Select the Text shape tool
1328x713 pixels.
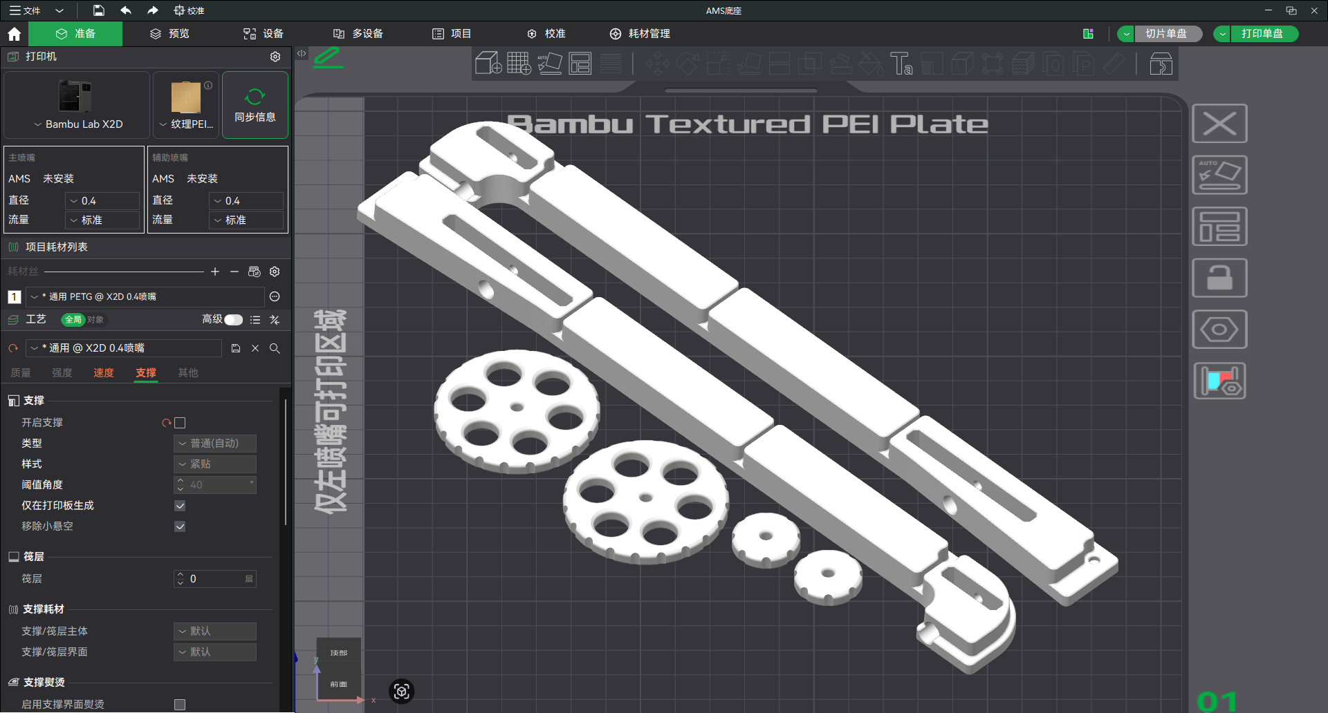pyautogui.click(x=901, y=64)
